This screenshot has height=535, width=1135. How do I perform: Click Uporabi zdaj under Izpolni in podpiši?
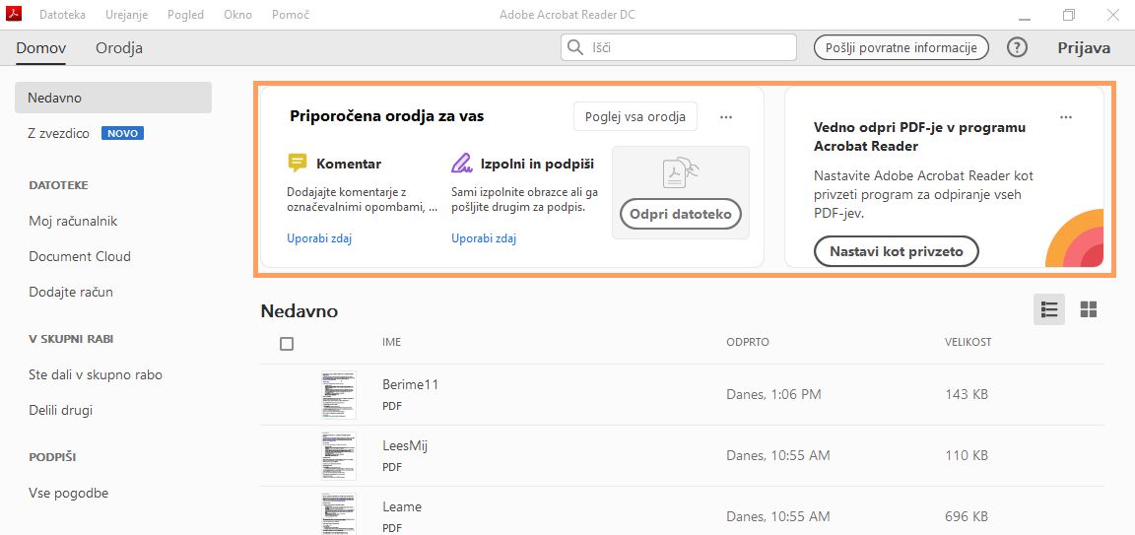click(x=484, y=238)
